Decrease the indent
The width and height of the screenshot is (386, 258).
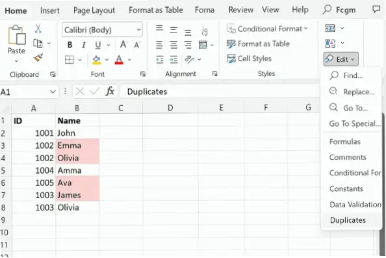160,60
